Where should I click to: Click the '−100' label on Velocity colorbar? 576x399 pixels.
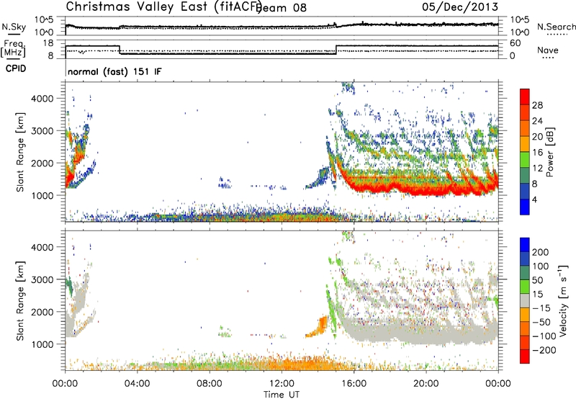click(x=544, y=336)
